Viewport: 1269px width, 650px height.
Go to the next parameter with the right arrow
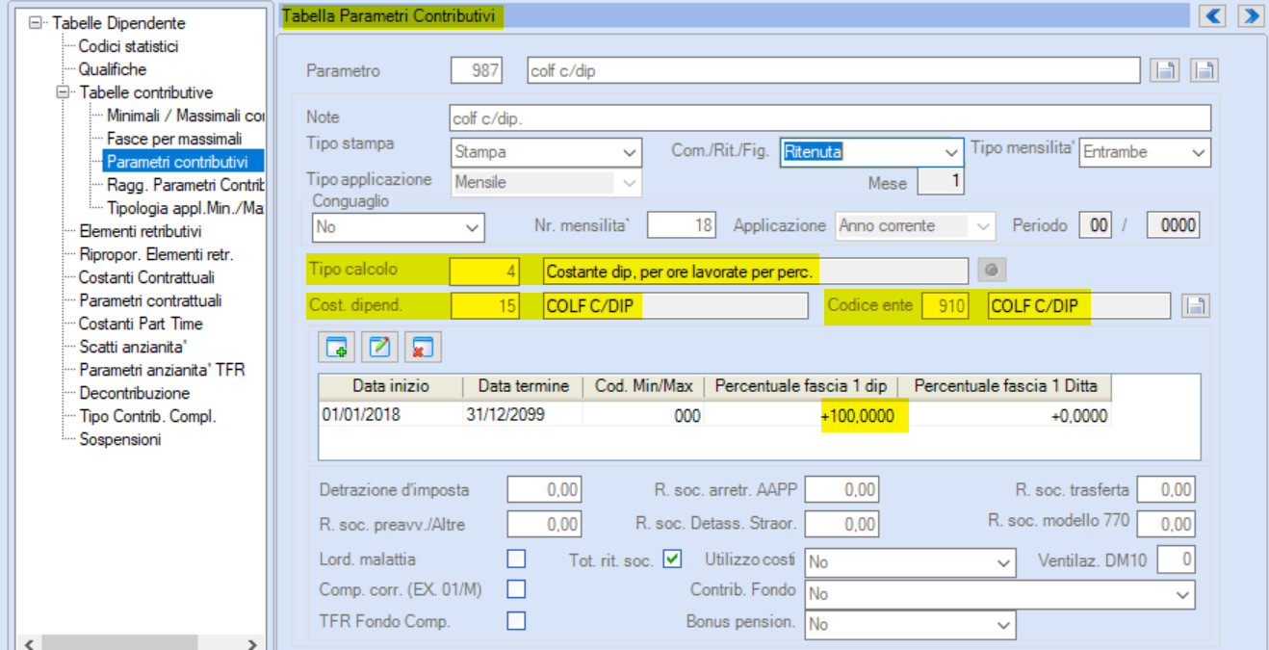pyautogui.click(x=1250, y=15)
